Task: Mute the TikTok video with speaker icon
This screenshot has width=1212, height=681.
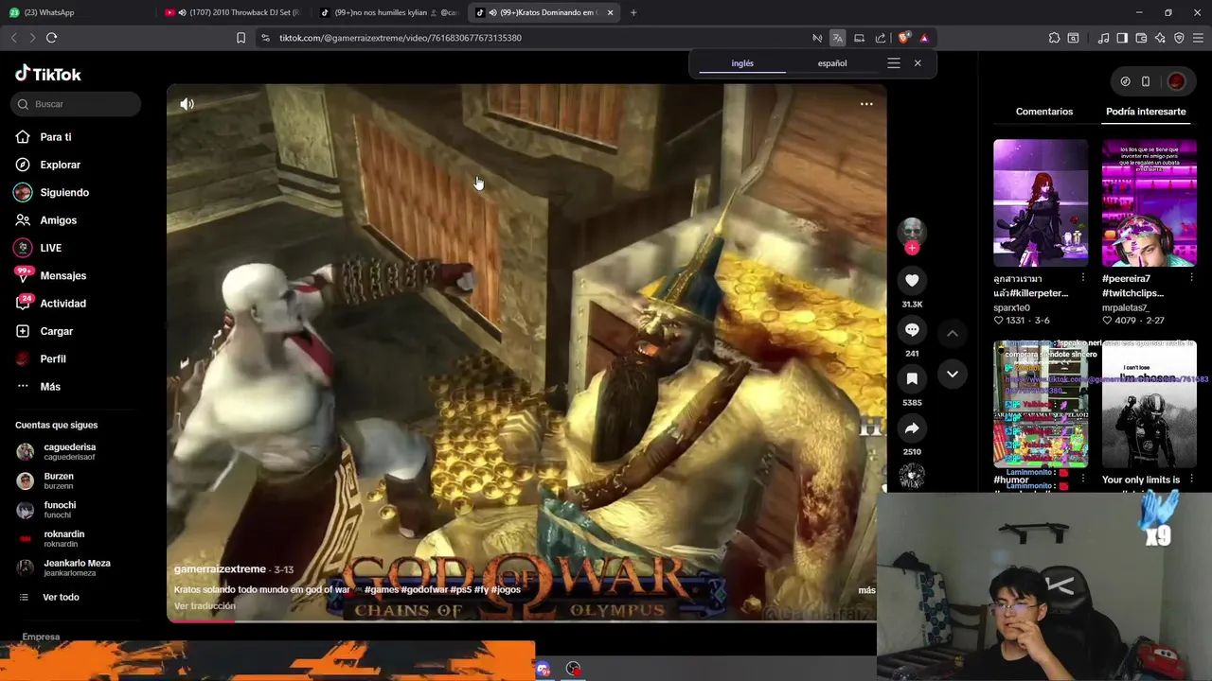Action: [x=187, y=104]
